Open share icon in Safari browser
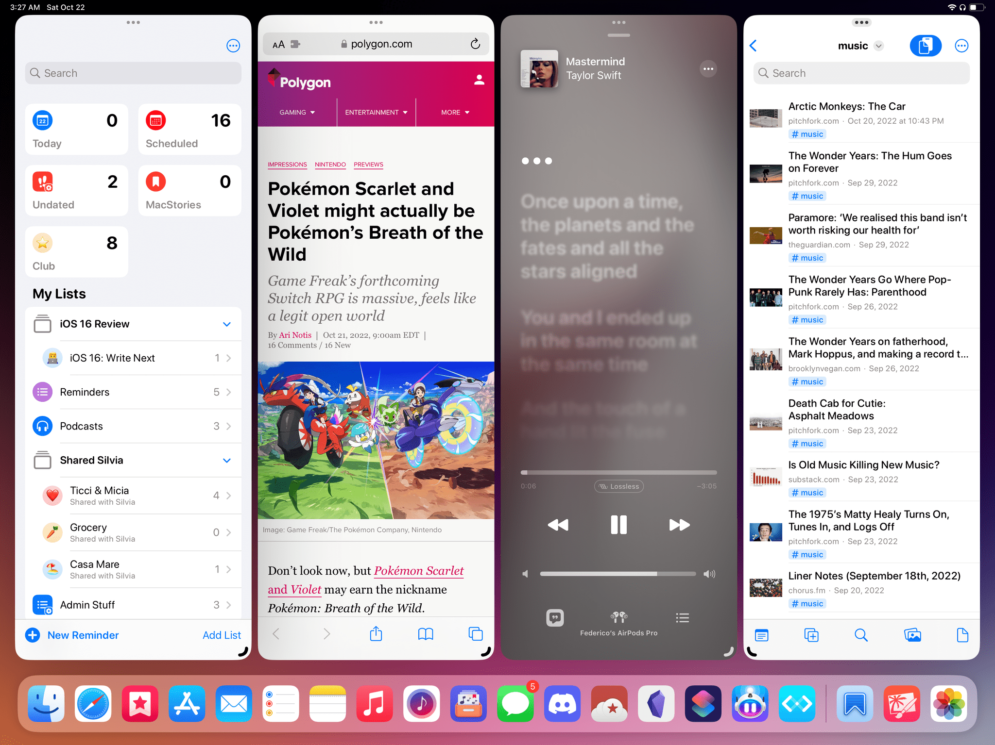The image size is (995, 745). coord(376,634)
